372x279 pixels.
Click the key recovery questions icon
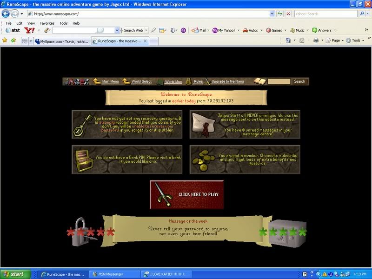[83, 125]
